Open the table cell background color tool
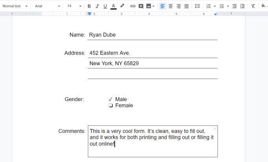This screenshot has width=268, height=162. point(263,6)
